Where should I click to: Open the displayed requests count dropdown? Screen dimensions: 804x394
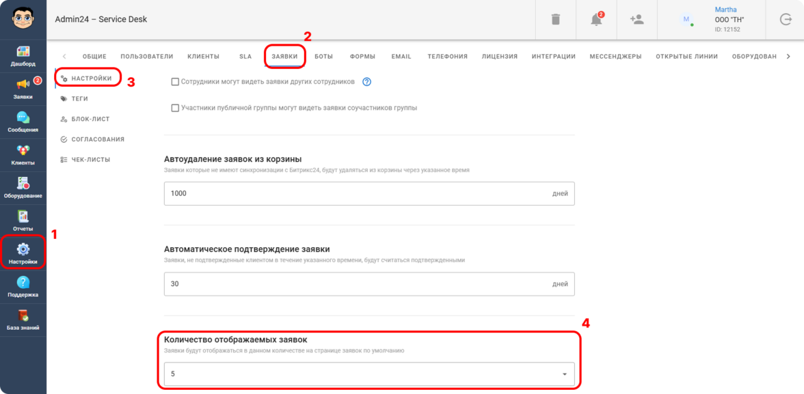coord(369,374)
